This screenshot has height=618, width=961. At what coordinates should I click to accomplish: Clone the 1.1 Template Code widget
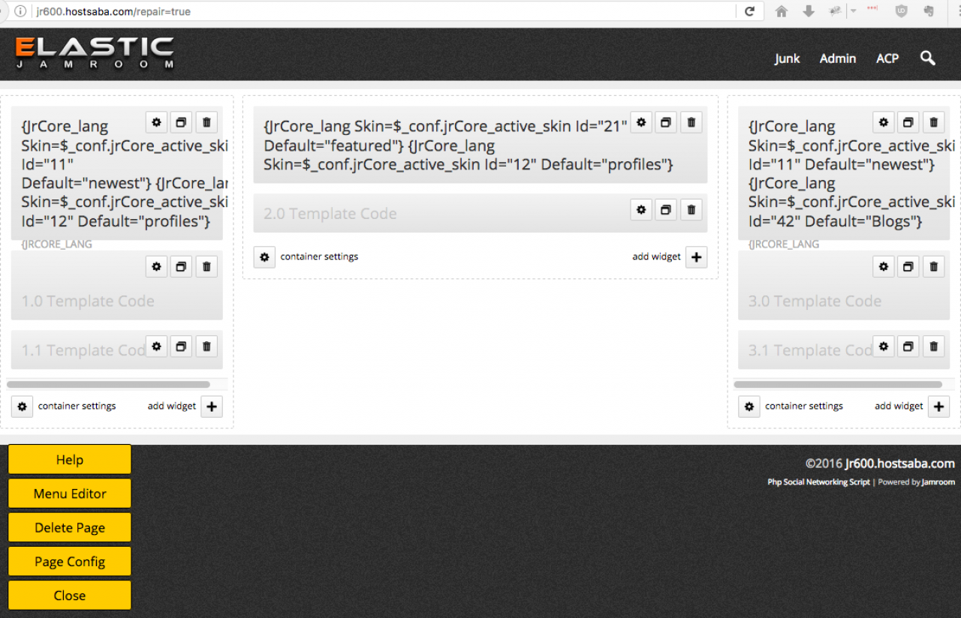[x=181, y=346]
